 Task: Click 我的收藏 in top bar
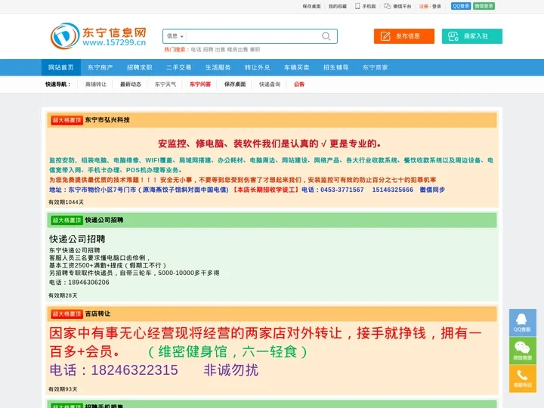338,6
